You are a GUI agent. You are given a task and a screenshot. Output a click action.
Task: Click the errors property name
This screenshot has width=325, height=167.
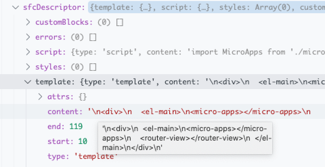click(50, 37)
